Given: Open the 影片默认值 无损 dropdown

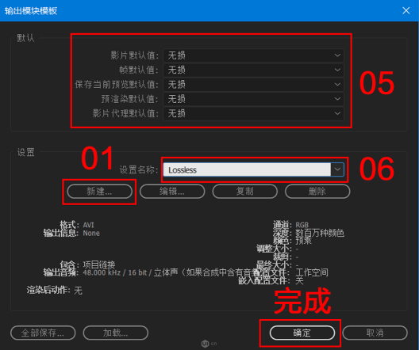Looking at the screenshot, I should coord(254,55).
